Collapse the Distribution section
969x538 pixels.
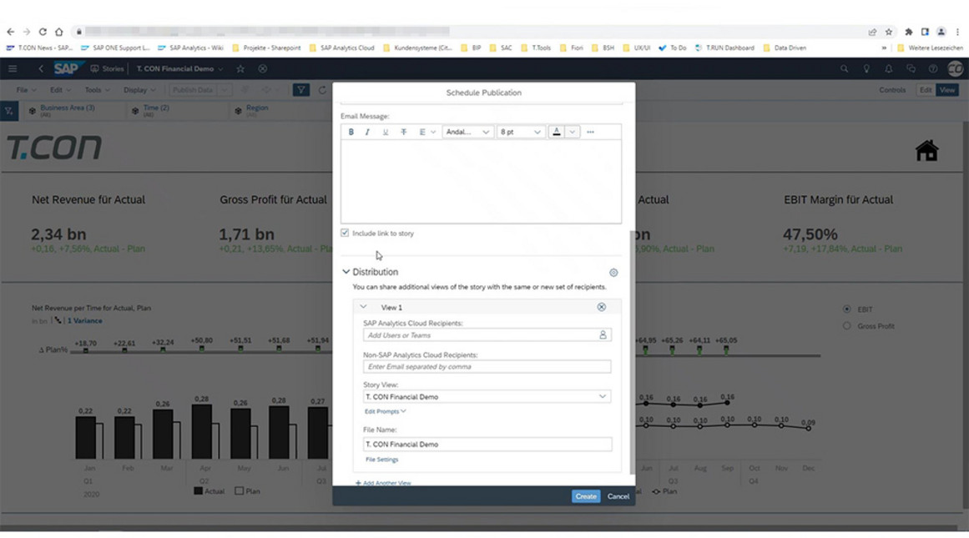coord(346,272)
